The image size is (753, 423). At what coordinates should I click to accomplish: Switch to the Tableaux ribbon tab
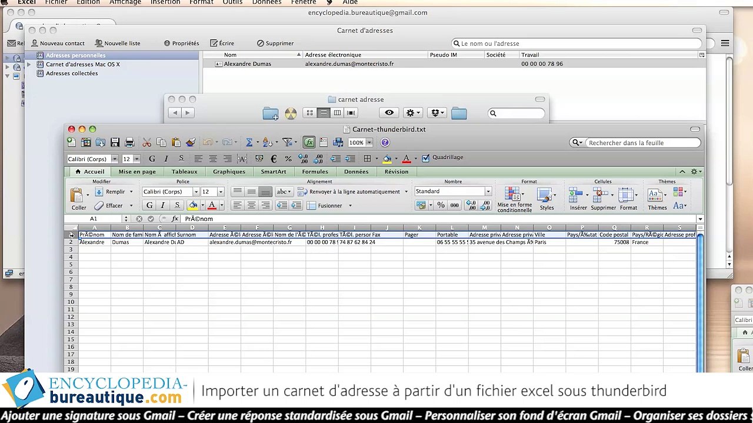tap(185, 172)
